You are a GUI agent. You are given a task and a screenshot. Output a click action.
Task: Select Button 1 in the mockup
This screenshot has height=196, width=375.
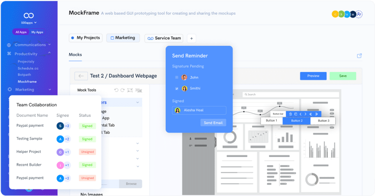click(271, 121)
